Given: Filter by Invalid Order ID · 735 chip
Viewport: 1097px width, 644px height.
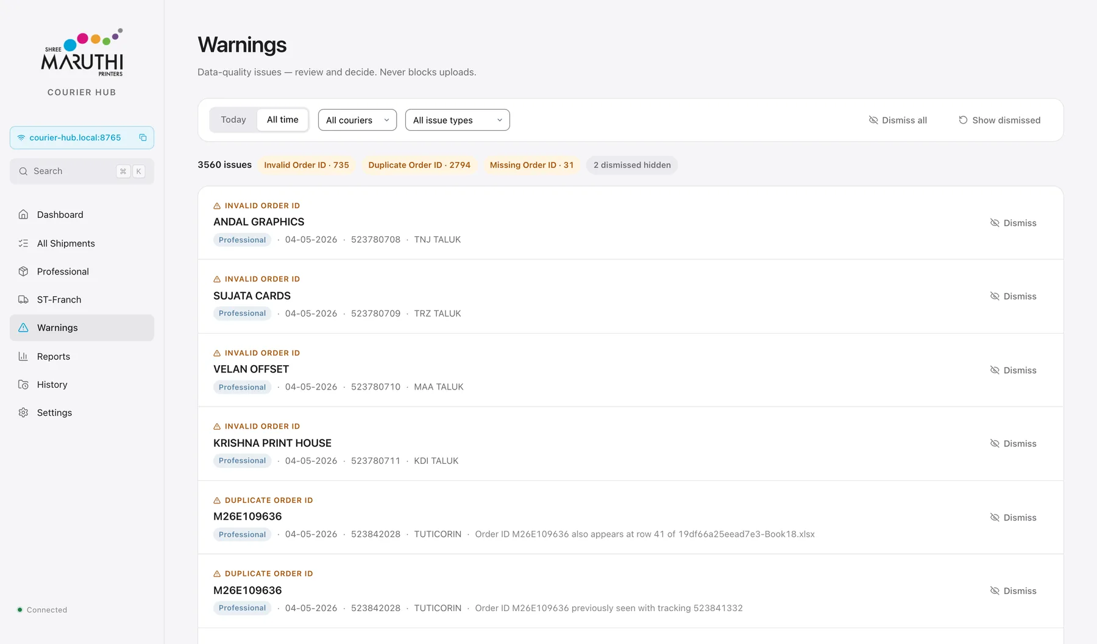Looking at the screenshot, I should click(307, 165).
